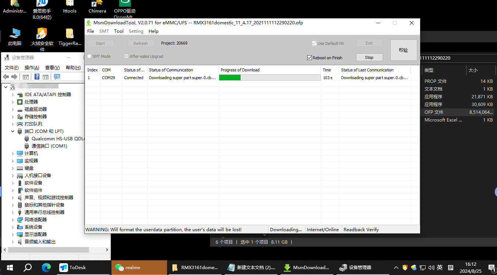Expand the 网络适配器 node
The width and height of the screenshot is (497, 275).
(13, 220)
